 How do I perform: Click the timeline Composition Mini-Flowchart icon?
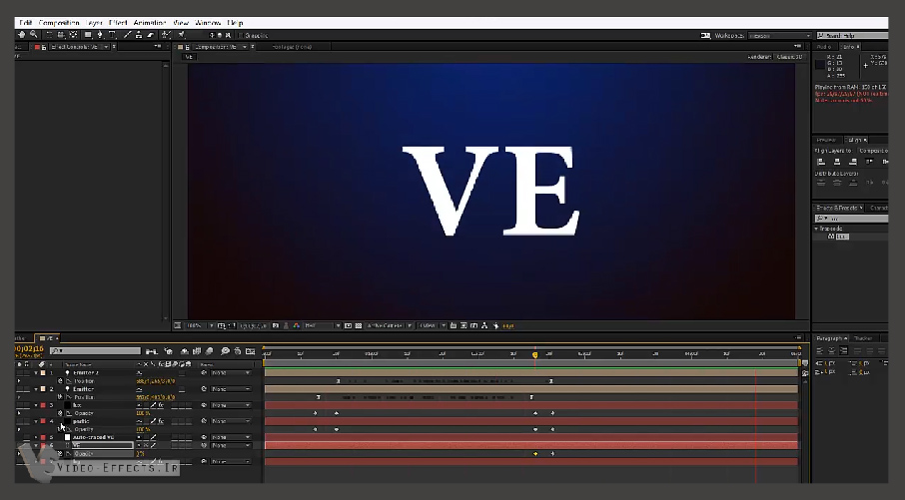click(152, 351)
